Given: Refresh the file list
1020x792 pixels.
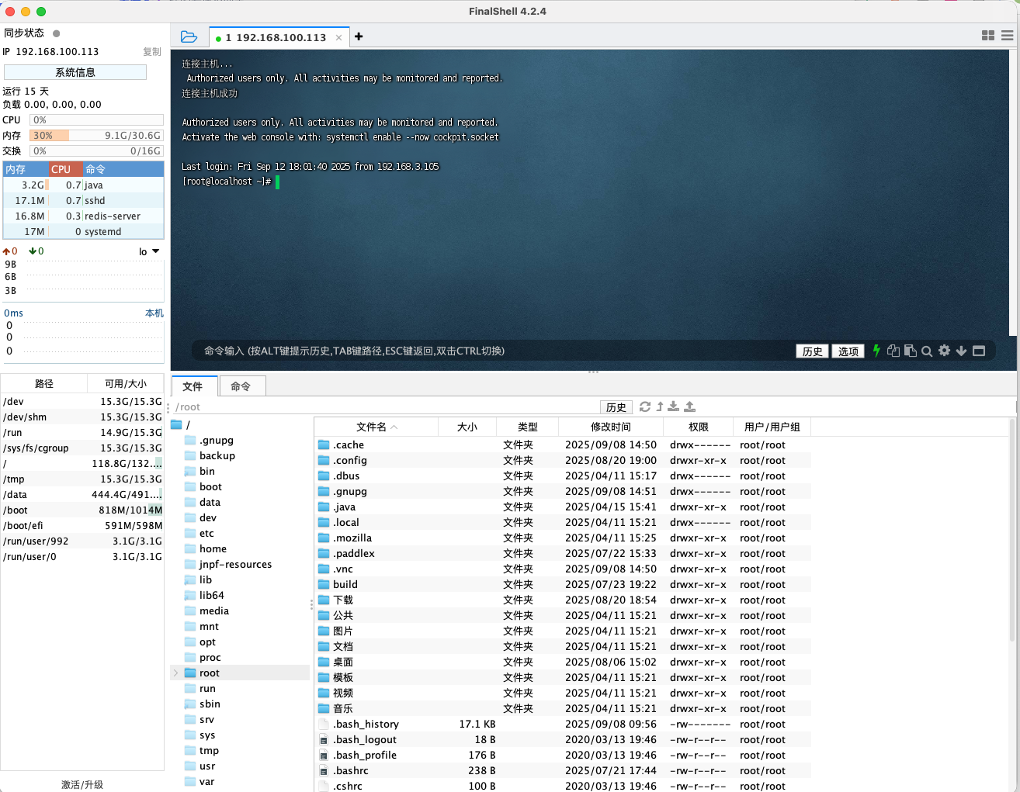Looking at the screenshot, I should [644, 406].
